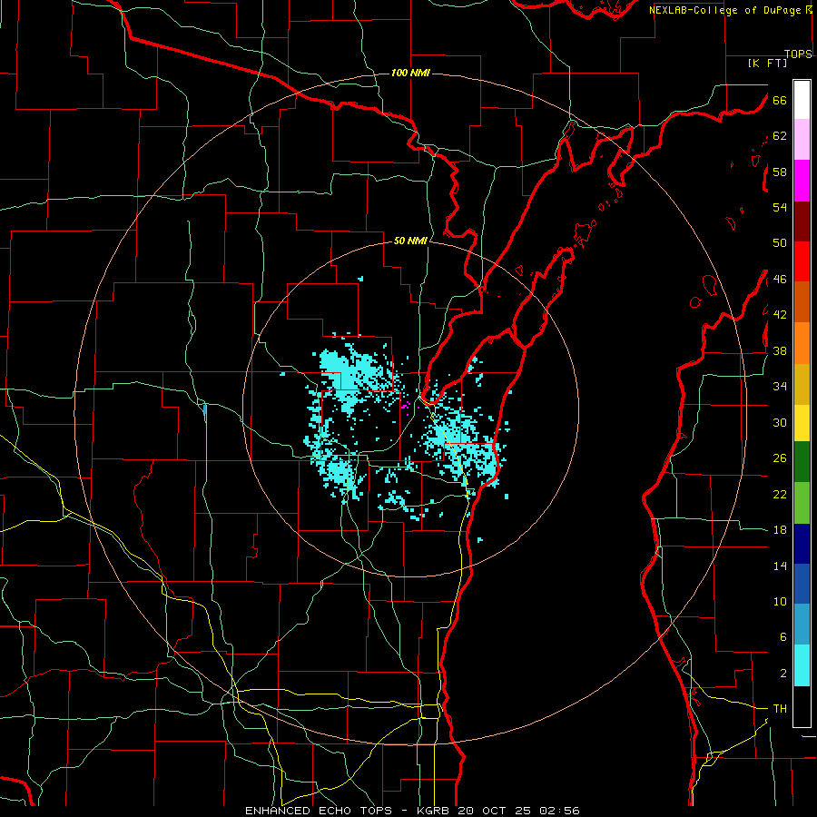
Task: Select the light green legend swatch
Action: 802,503
